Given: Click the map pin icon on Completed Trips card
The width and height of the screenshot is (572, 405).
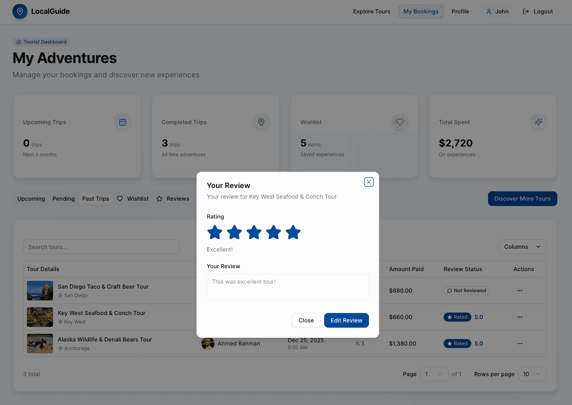Looking at the screenshot, I should 261,122.
